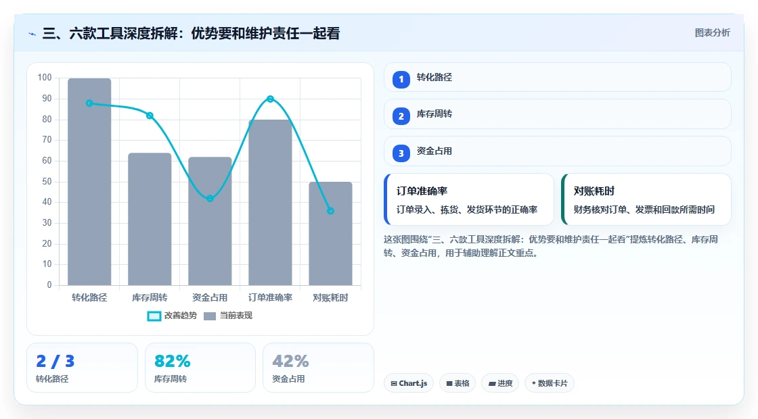Click the x-axis label 订单准确率
This screenshot has width=758, height=419.
click(x=270, y=298)
